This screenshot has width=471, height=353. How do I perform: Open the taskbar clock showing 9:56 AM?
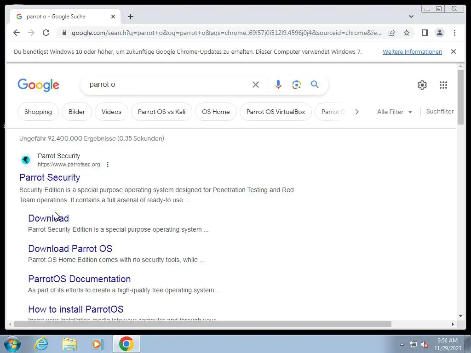448,344
